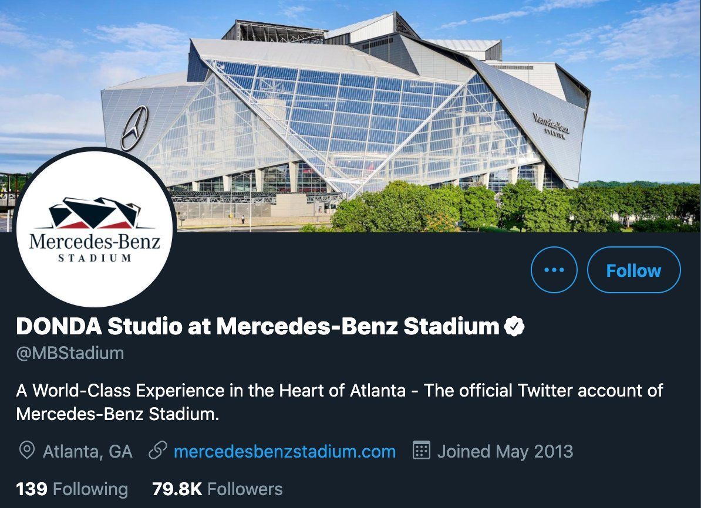This screenshot has height=508, width=701.
Task: Click the Mercedes-Benz Stadium sign on the building
Action: 551,126
